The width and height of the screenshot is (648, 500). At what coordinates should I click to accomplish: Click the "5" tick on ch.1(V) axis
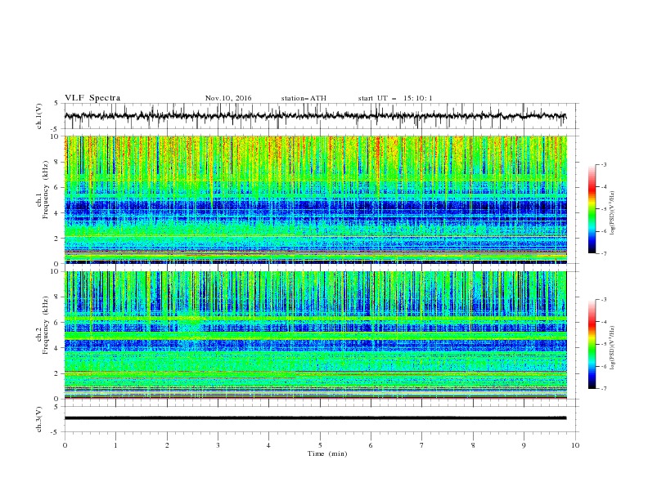[56, 104]
